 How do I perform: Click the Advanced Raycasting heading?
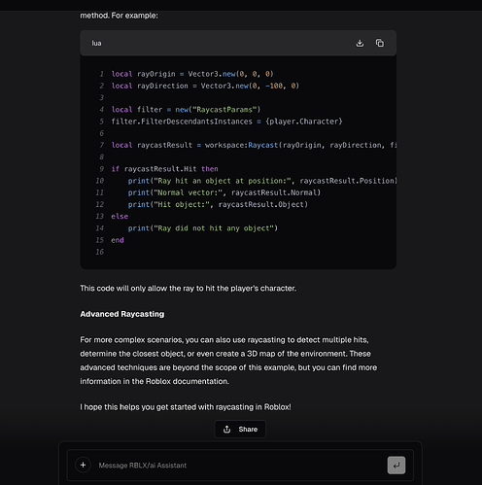(x=122, y=314)
